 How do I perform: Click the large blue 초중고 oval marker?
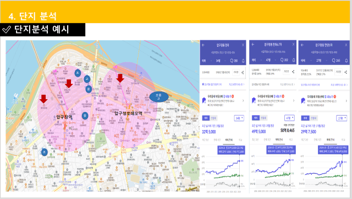[159, 97]
